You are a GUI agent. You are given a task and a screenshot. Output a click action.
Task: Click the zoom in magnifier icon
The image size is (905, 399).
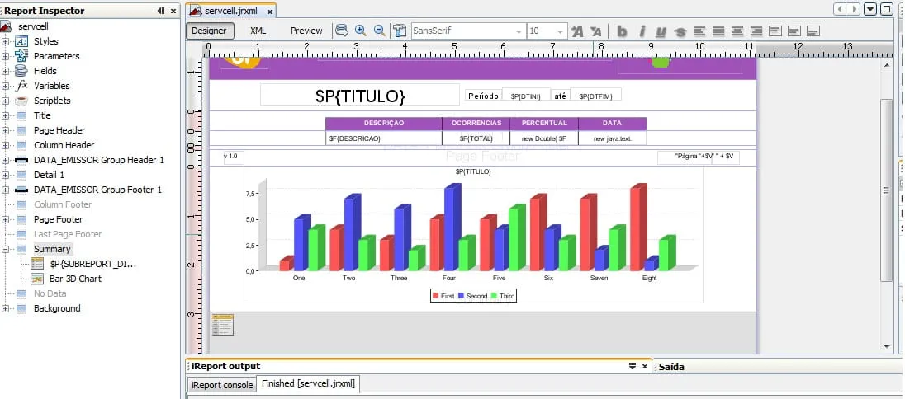(x=361, y=31)
